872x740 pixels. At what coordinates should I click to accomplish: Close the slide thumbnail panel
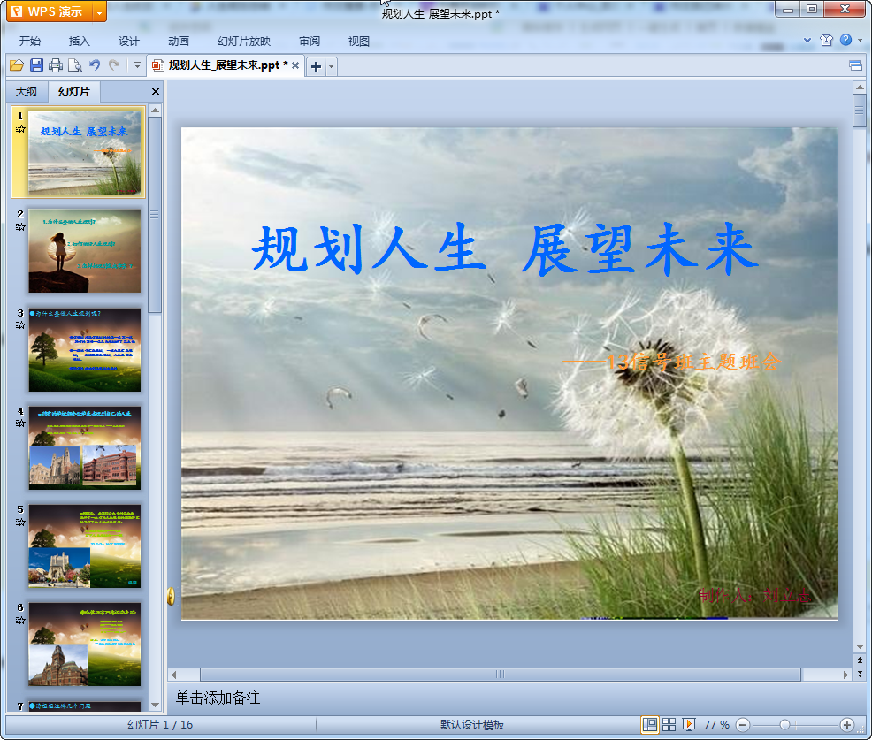[x=156, y=92]
